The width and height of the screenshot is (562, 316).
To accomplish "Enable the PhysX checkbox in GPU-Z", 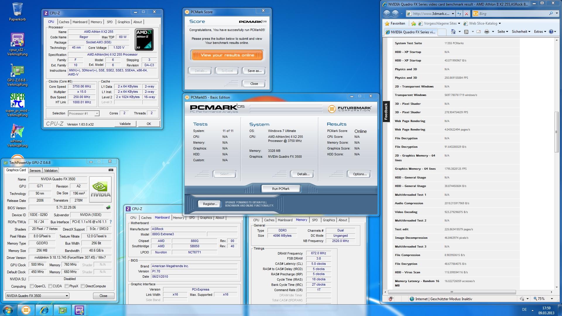I will point(66,286).
